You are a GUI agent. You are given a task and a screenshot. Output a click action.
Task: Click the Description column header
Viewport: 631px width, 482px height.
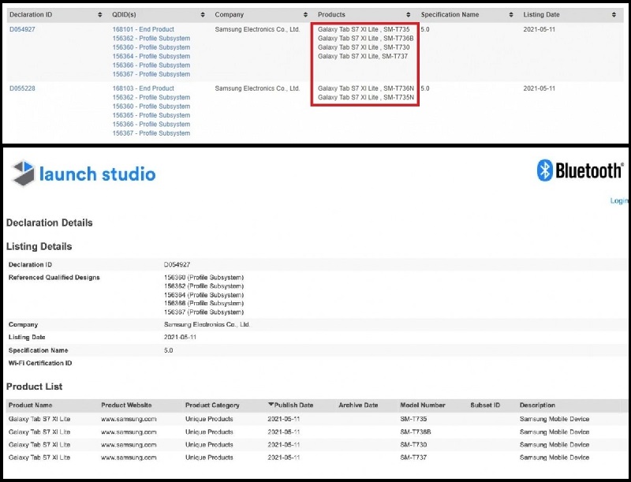(537, 405)
